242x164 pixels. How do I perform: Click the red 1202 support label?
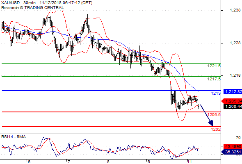pyautogui.click(x=216, y=129)
